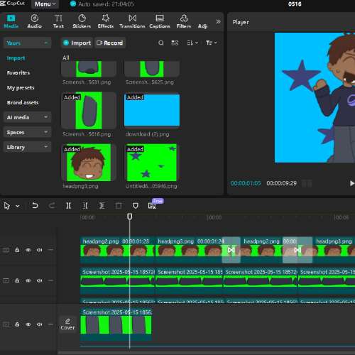Viewport: 355px width, 355px height.
Task: Click the timeline playhead handle
Action: tap(130, 217)
